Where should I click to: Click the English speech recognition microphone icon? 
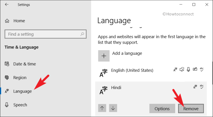pos(188,70)
